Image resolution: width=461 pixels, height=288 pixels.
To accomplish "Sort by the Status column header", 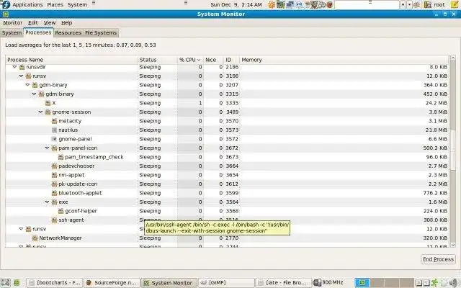I will point(158,60).
